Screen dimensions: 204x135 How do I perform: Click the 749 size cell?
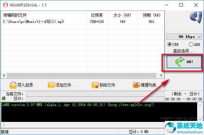click(123, 22)
